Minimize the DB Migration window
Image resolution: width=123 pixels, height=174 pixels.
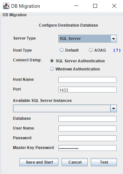76,6
